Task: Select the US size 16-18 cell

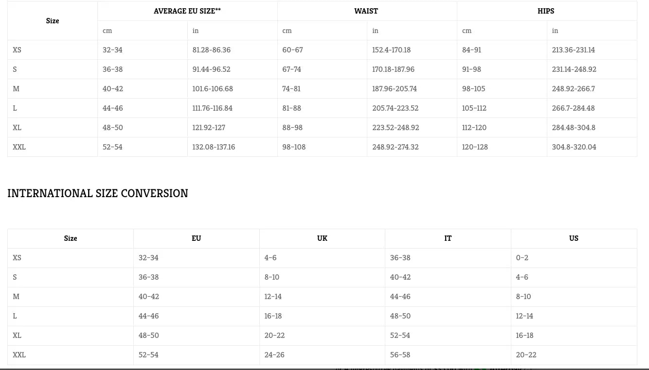Action: tap(524, 336)
